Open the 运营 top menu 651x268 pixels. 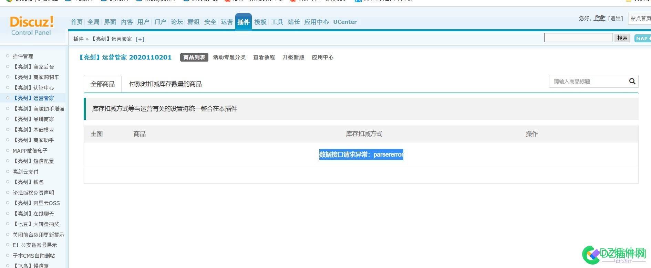(x=227, y=22)
